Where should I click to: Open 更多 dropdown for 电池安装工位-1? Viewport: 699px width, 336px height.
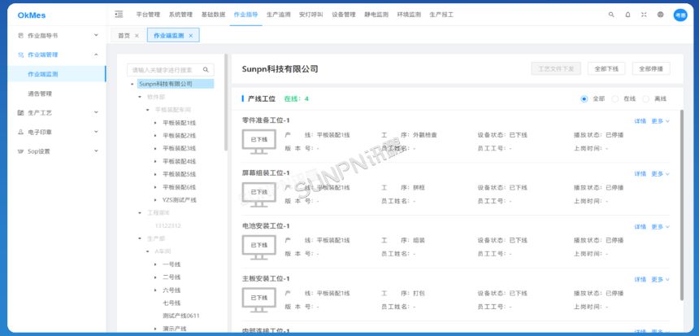660,227
